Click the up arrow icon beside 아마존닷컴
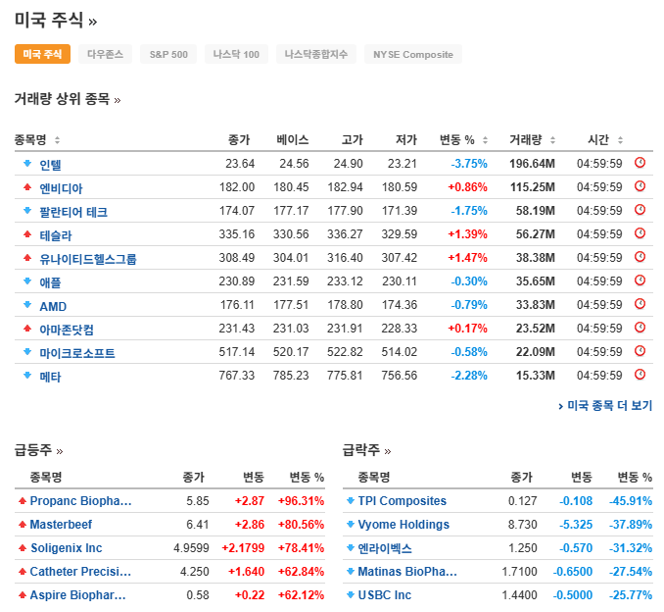Image resolution: width=664 pixels, height=612 pixels. tap(27, 328)
